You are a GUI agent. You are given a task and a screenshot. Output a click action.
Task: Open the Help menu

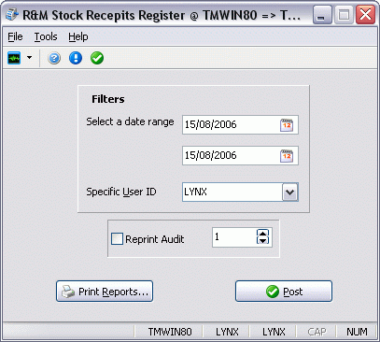coord(78,36)
